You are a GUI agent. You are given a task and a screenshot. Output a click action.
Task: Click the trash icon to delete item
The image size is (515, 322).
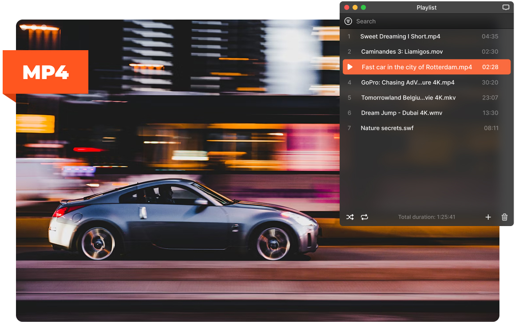tap(504, 217)
